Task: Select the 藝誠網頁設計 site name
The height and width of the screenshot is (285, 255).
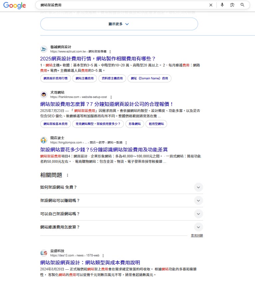Action: pyautogui.click(x=61, y=47)
